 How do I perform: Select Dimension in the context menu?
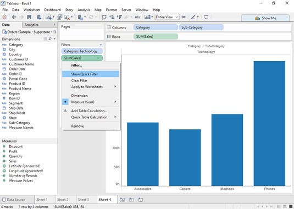(x=91, y=96)
